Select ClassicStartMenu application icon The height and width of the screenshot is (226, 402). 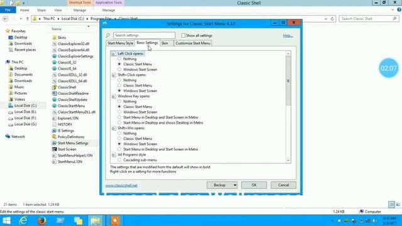[x=54, y=105]
